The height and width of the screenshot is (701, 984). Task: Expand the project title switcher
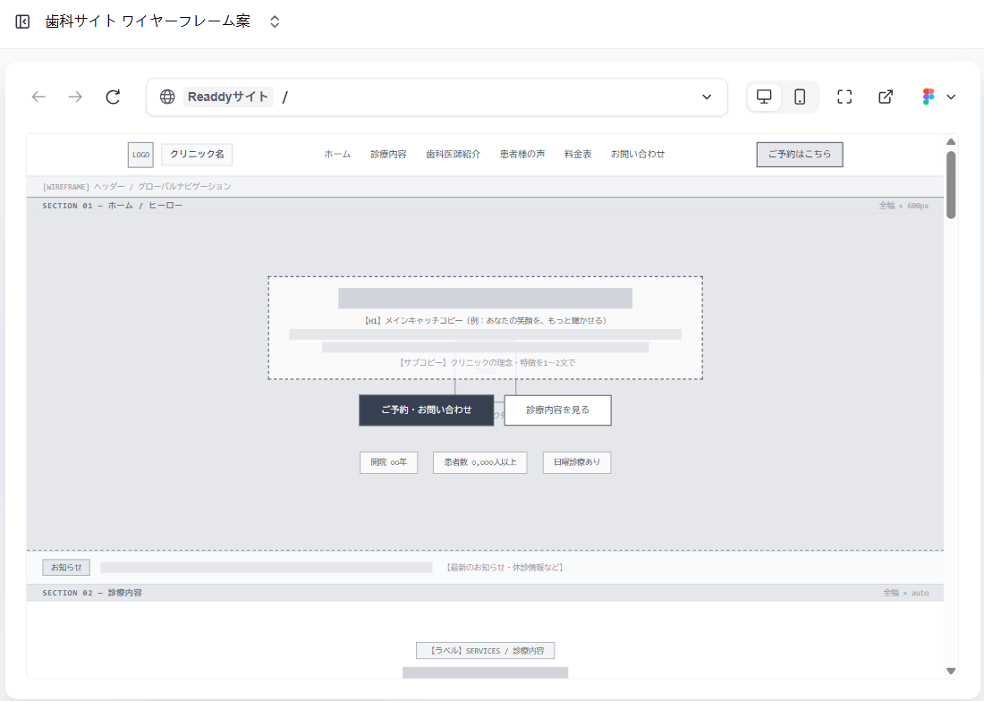(275, 21)
